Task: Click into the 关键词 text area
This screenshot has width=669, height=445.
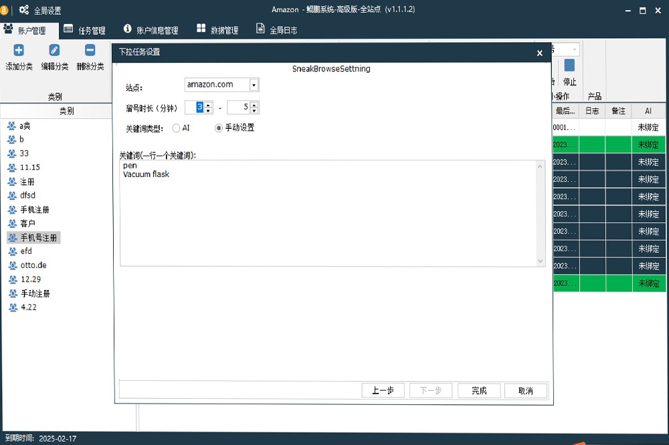Action: pyautogui.click(x=328, y=213)
